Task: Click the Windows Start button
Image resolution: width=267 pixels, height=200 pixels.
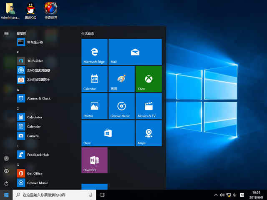Action: click(6, 195)
